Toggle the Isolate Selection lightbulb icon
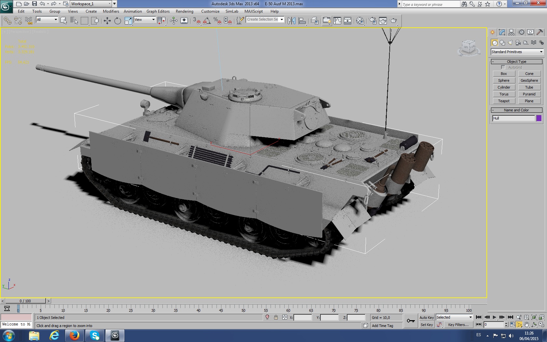The height and width of the screenshot is (342, 547). pos(267,317)
